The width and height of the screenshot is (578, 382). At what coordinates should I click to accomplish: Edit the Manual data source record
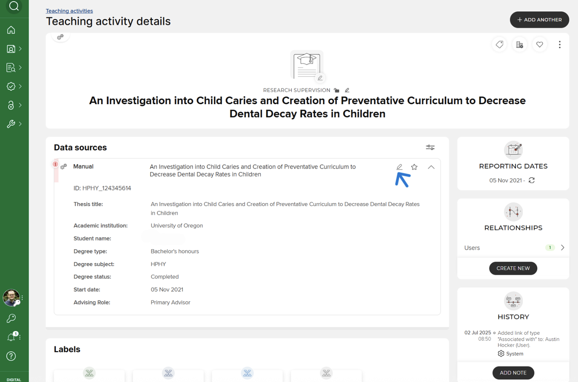click(x=399, y=167)
